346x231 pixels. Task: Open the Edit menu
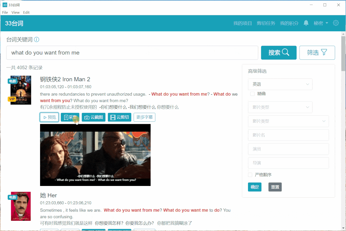[x=26, y=12]
